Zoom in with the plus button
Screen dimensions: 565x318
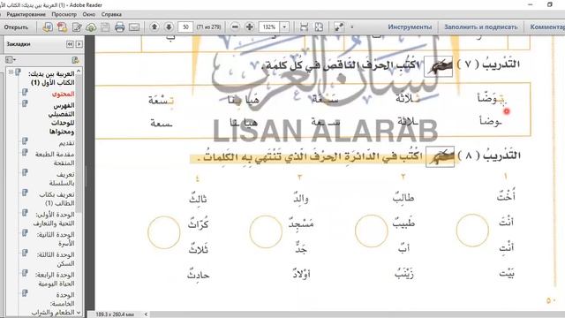[x=249, y=27]
